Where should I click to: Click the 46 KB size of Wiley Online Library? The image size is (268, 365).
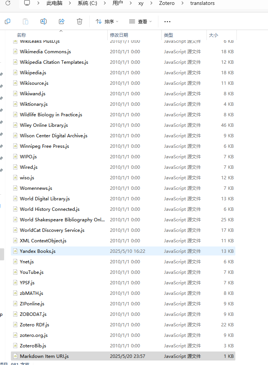[x=227, y=125]
